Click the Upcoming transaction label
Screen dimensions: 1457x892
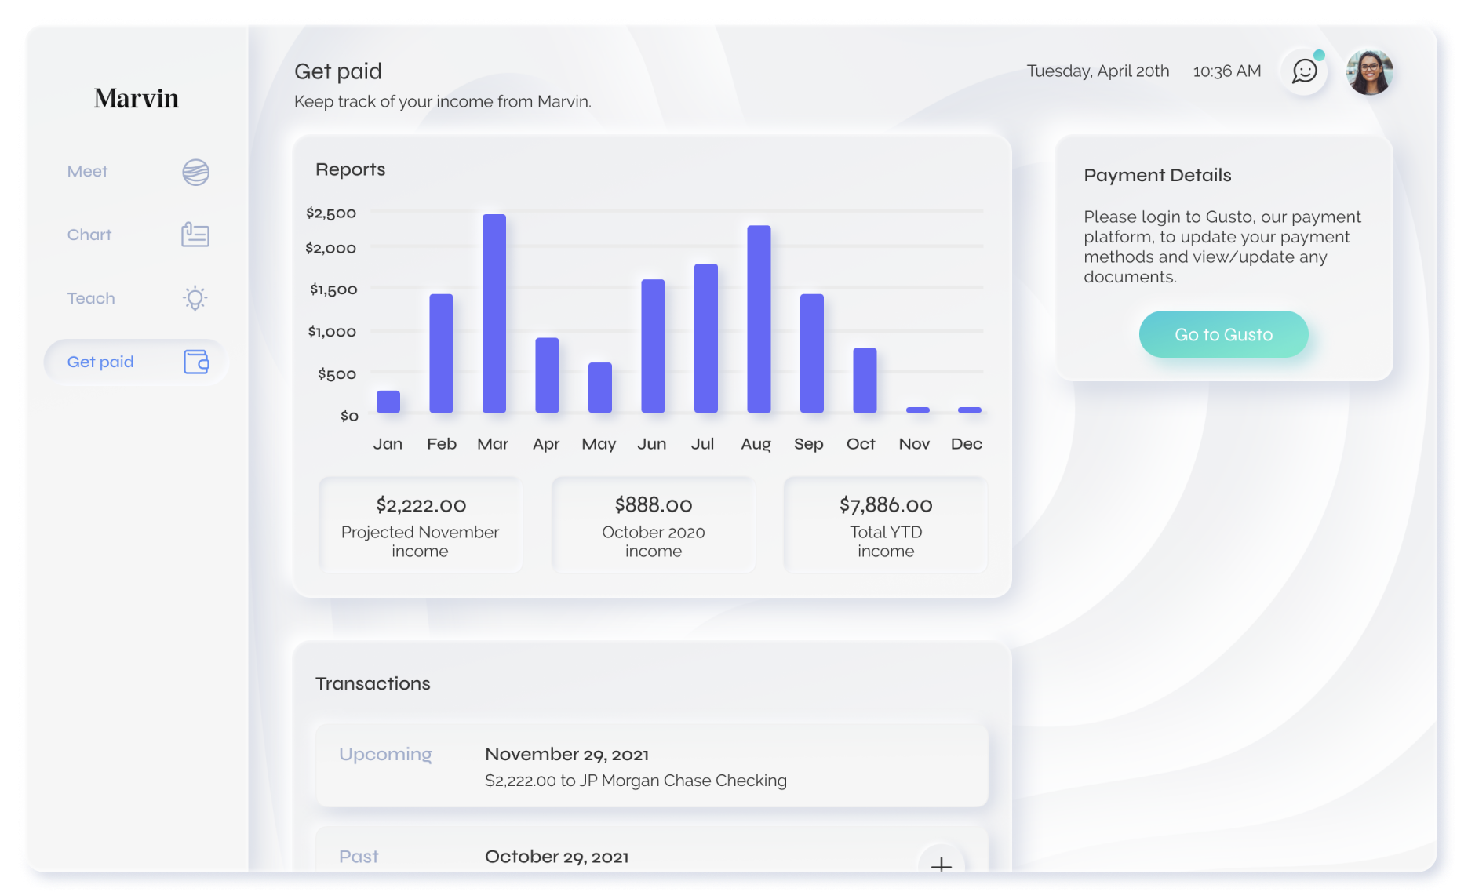[385, 754]
